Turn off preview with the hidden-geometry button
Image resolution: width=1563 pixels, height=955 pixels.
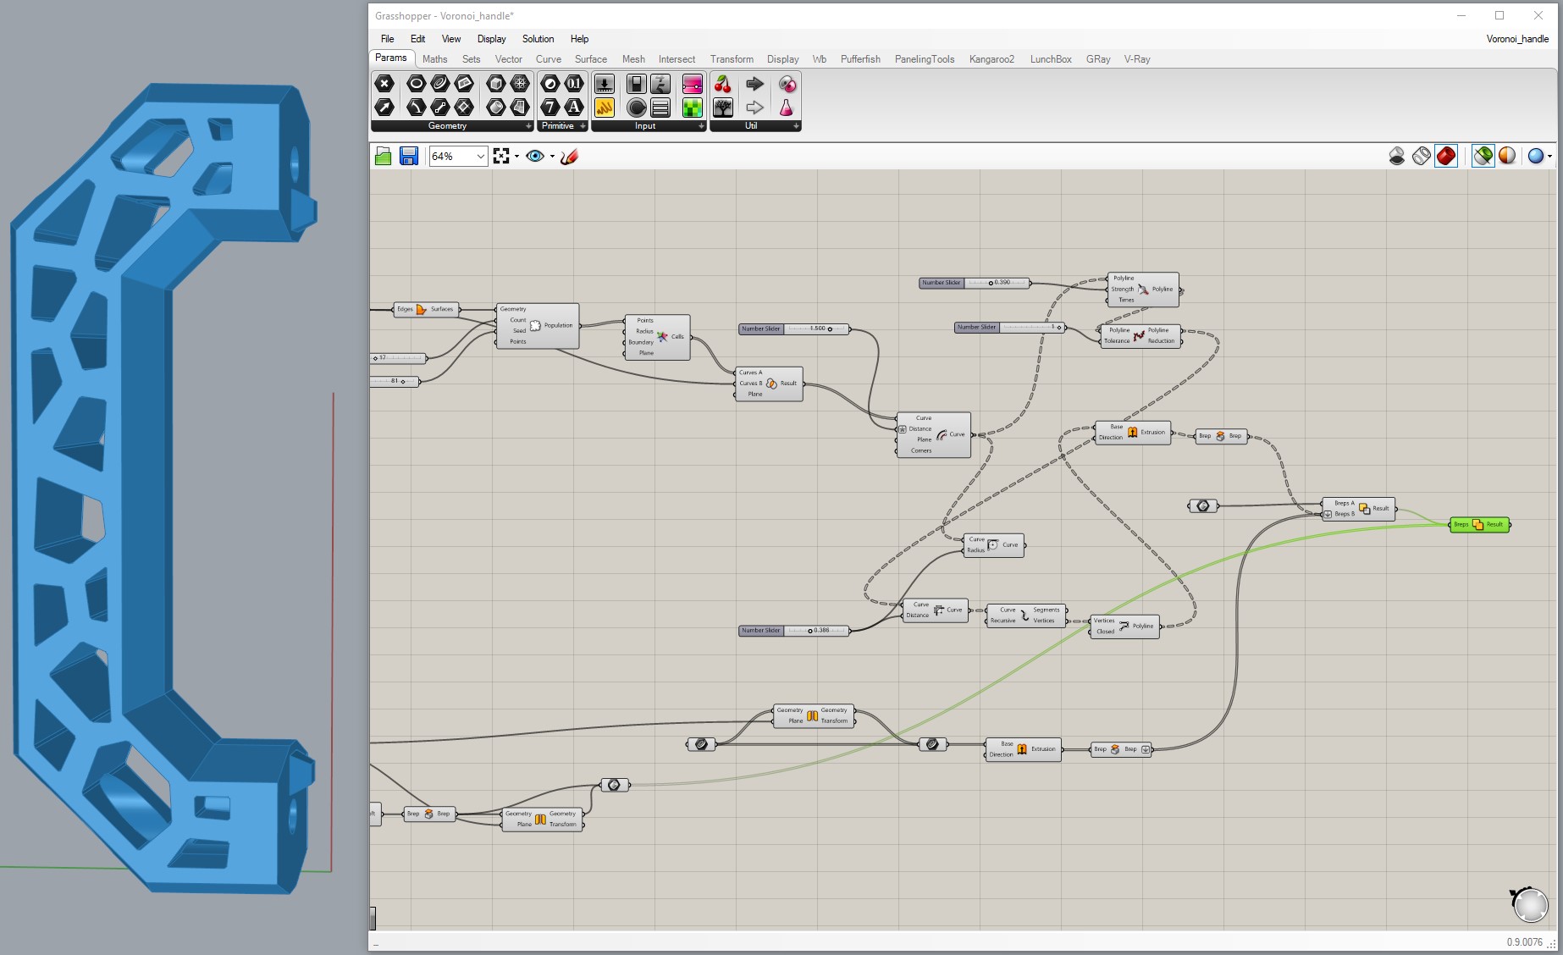coord(1397,156)
